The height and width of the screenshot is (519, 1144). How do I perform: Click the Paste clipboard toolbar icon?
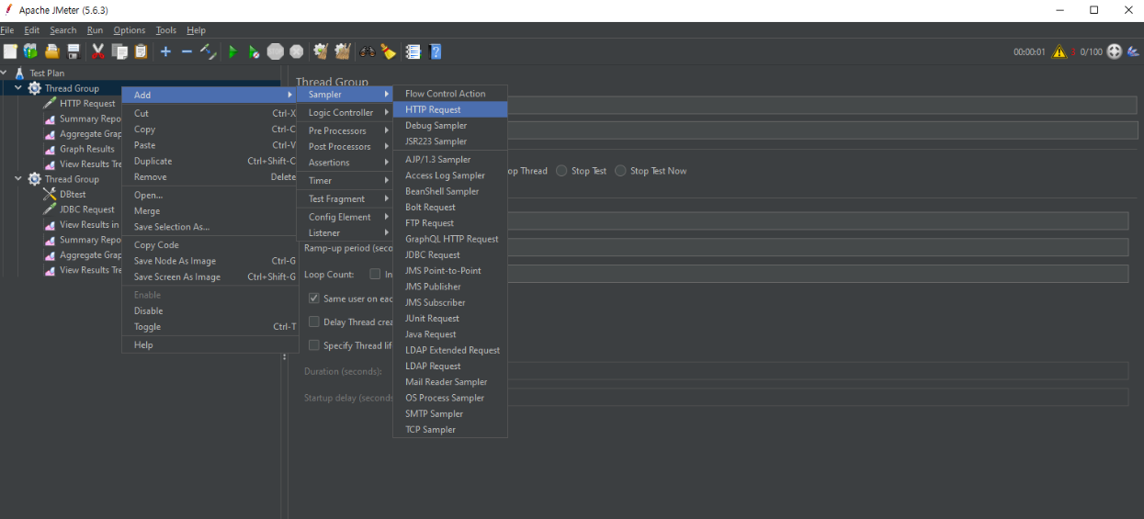(x=141, y=51)
